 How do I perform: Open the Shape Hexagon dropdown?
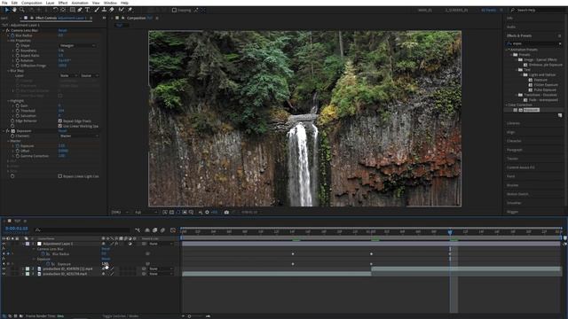coord(77,45)
